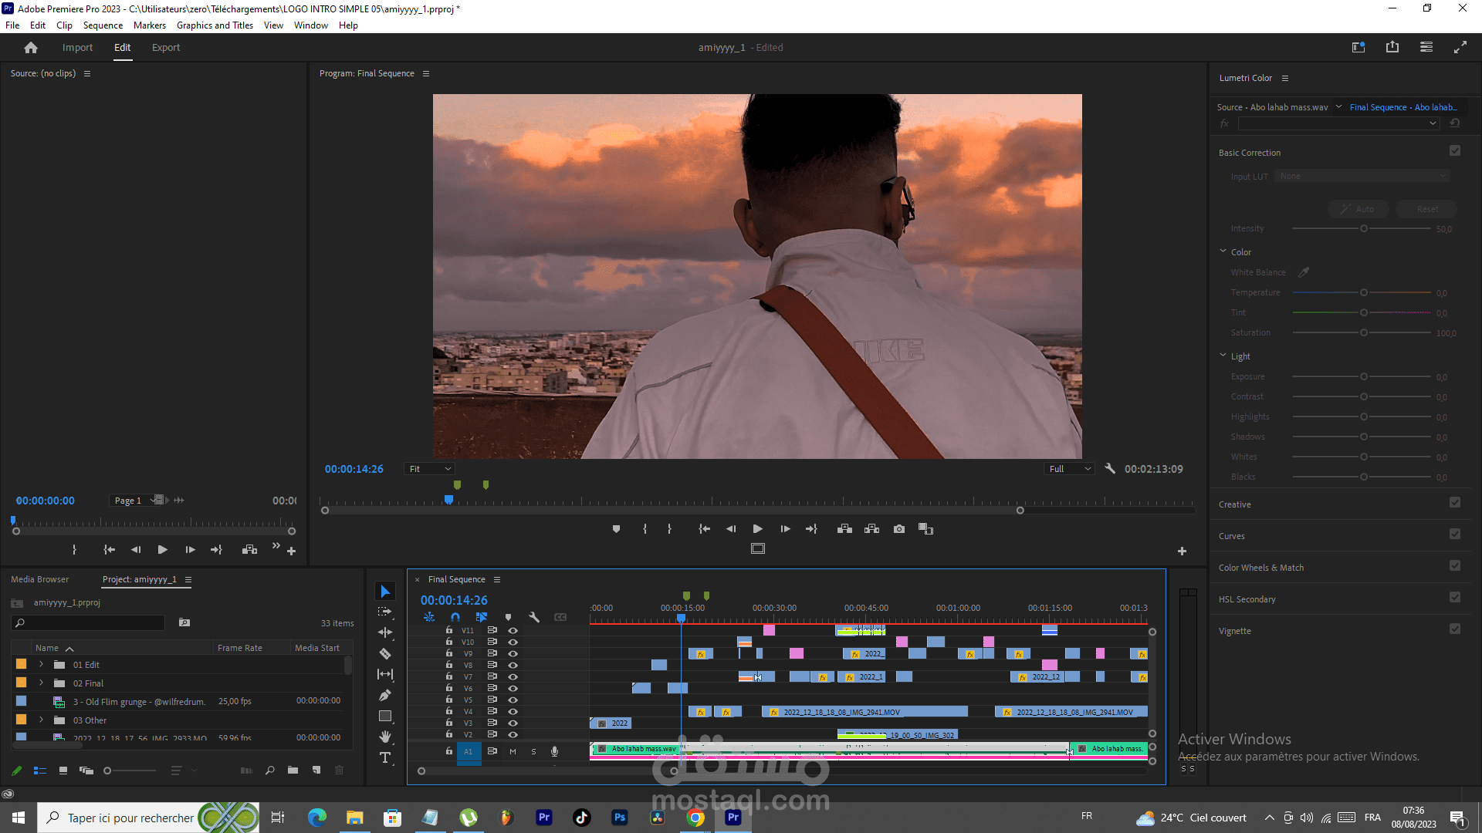Mute audio track A1
The image size is (1482, 833).
tap(513, 751)
